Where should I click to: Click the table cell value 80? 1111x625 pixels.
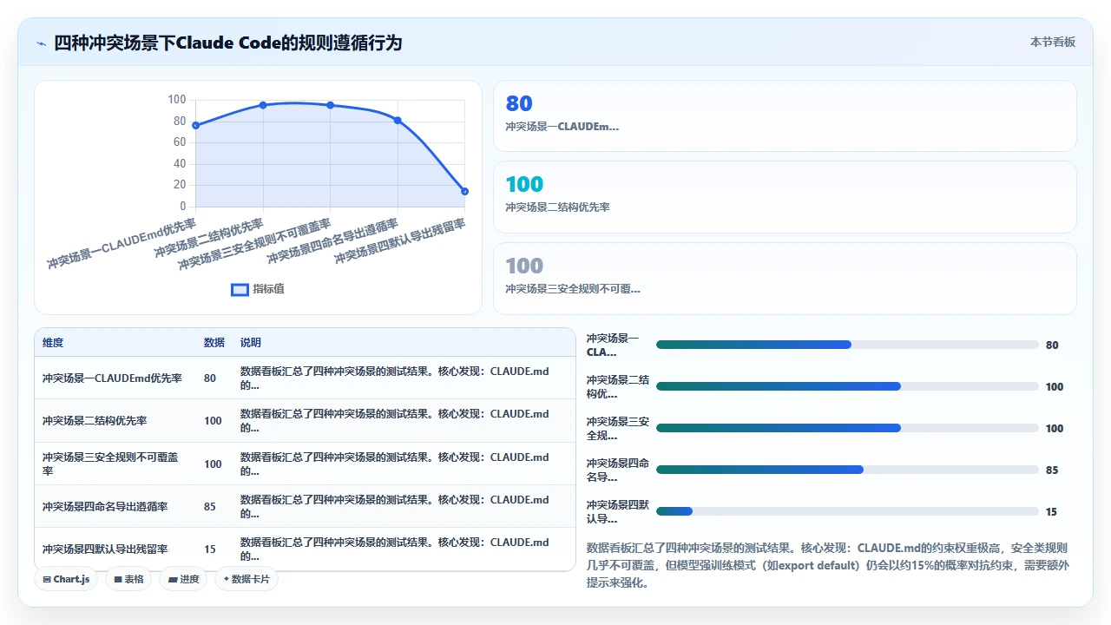[210, 378]
